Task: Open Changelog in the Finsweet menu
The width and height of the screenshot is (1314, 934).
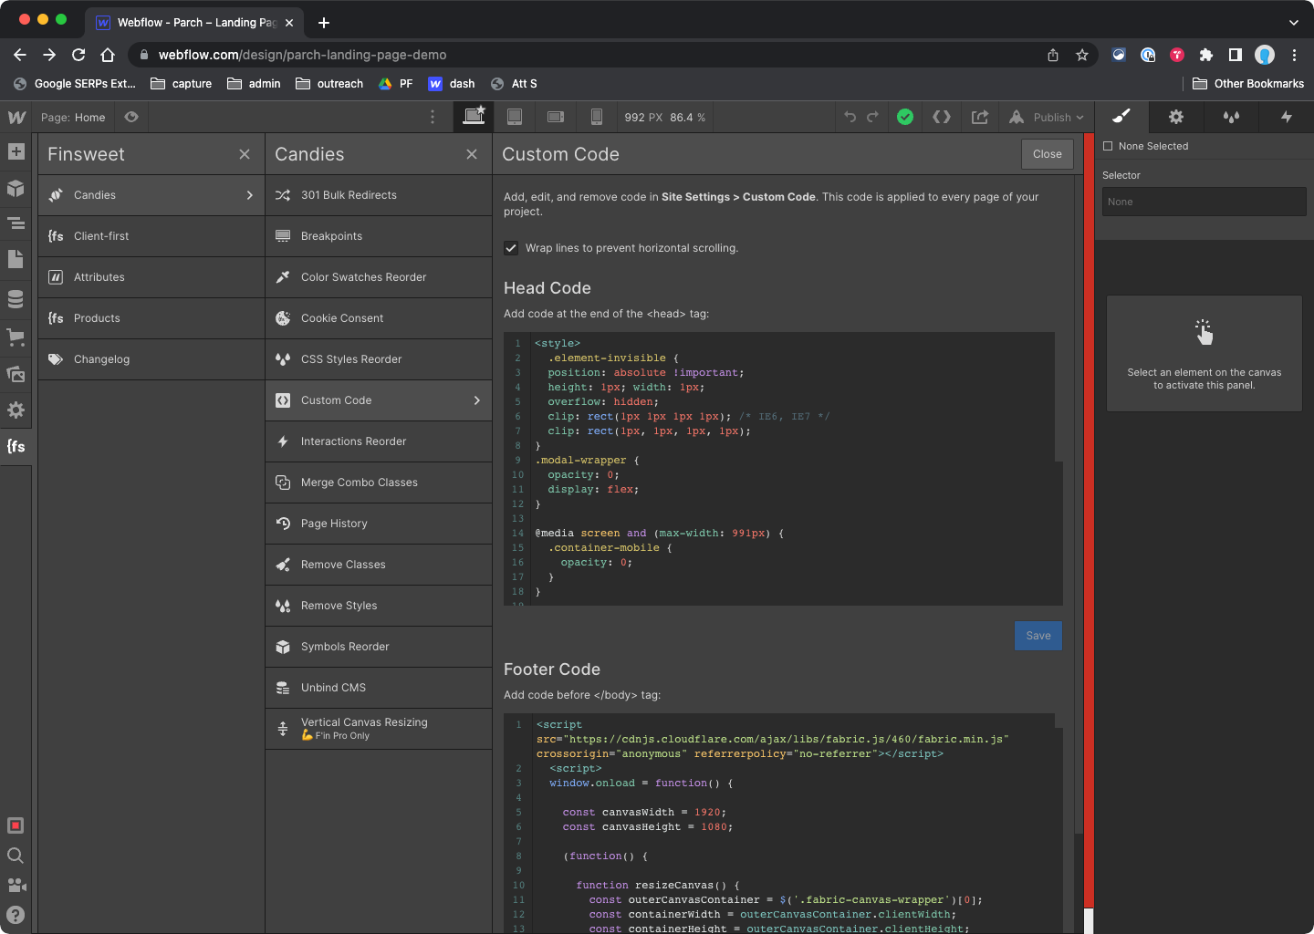Action: click(x=151, y=359)
